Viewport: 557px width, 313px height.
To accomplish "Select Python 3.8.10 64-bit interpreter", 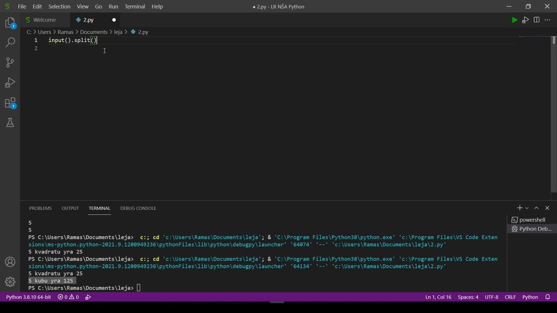I will (x=28, y=297).
